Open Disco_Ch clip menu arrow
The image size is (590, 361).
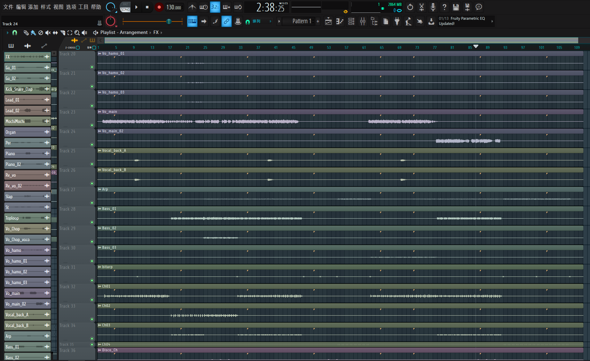point(100,350)
